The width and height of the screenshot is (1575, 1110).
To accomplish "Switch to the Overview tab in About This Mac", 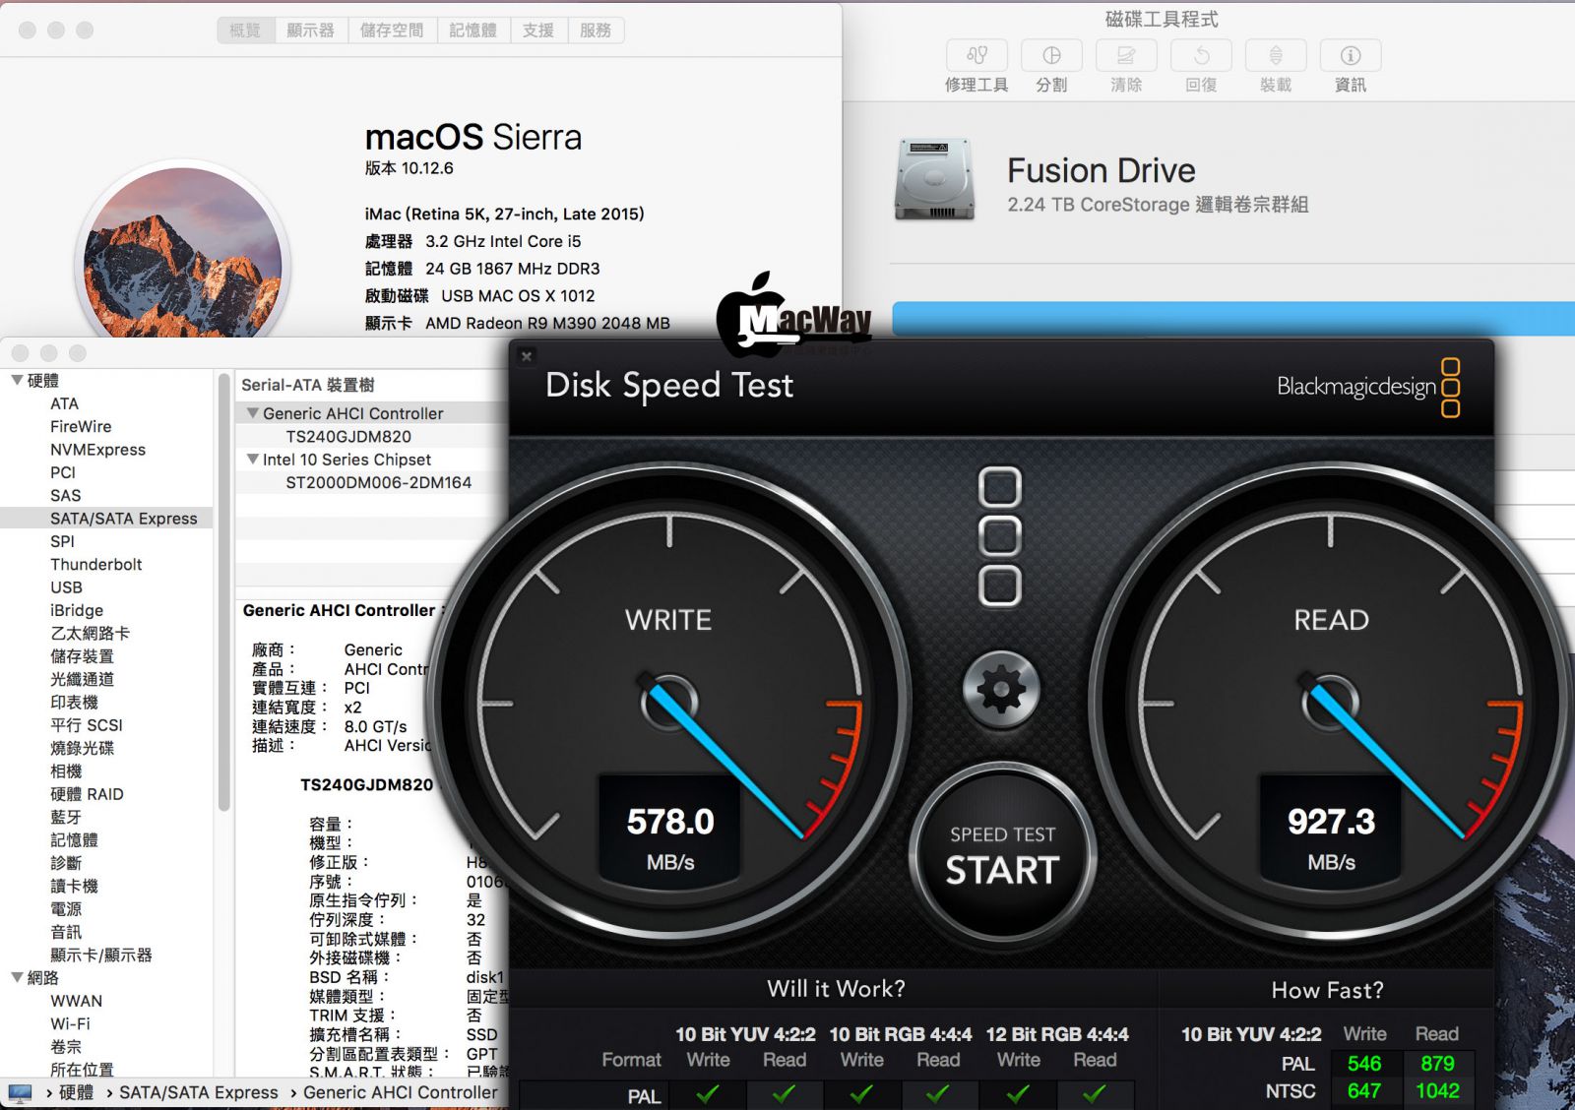I will coord(245,31).
